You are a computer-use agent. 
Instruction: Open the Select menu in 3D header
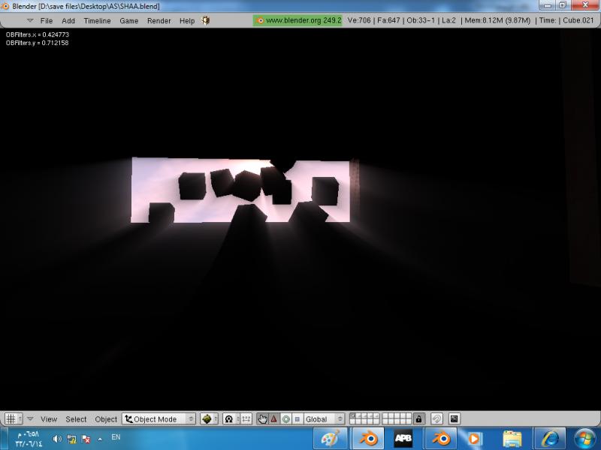point(76,419)
